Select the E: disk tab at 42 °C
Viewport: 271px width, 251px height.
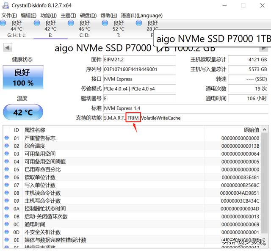pyautogui.click(x=50, y=29)
